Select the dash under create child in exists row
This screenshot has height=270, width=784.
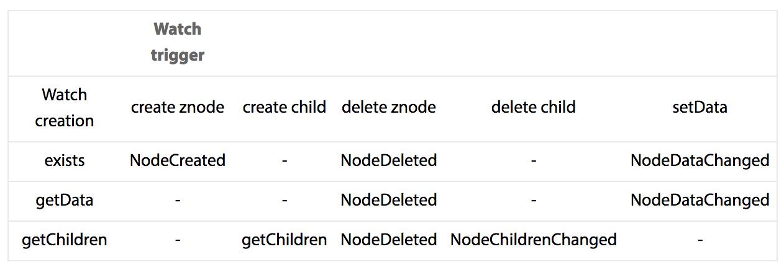pos(284,161)
